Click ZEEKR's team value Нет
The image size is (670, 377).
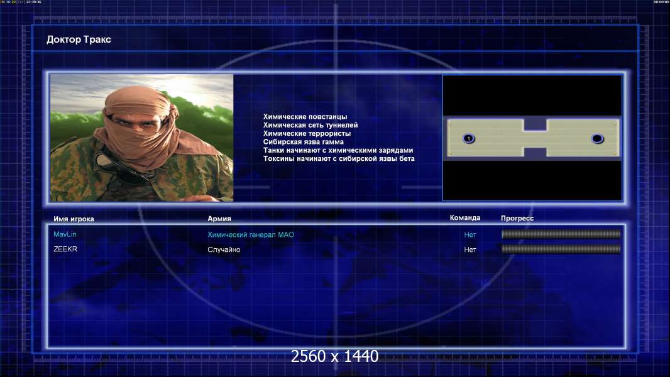click(470, 249)
